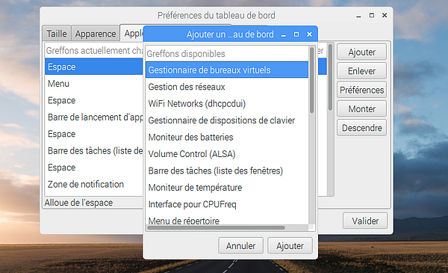Select Moniteur des batteries
Viewport: 448px width, 273px height.
tap(227, 137)
